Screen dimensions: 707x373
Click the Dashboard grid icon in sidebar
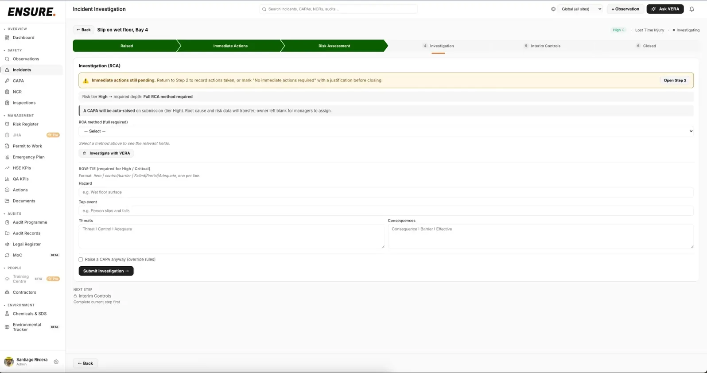click(x=7, y=38)
